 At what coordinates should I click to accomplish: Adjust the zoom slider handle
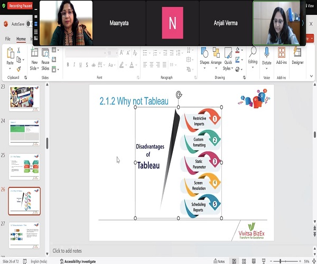(280, 261)
